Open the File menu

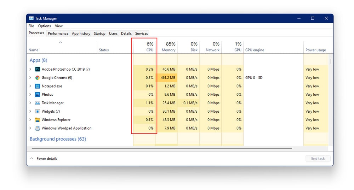(x=31, y=26)
